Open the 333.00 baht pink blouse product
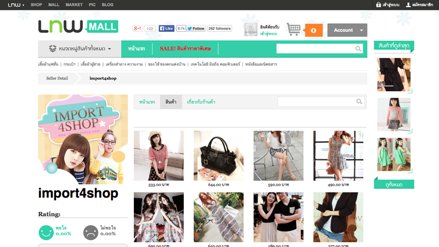439x247 pixels. (159, 155)
